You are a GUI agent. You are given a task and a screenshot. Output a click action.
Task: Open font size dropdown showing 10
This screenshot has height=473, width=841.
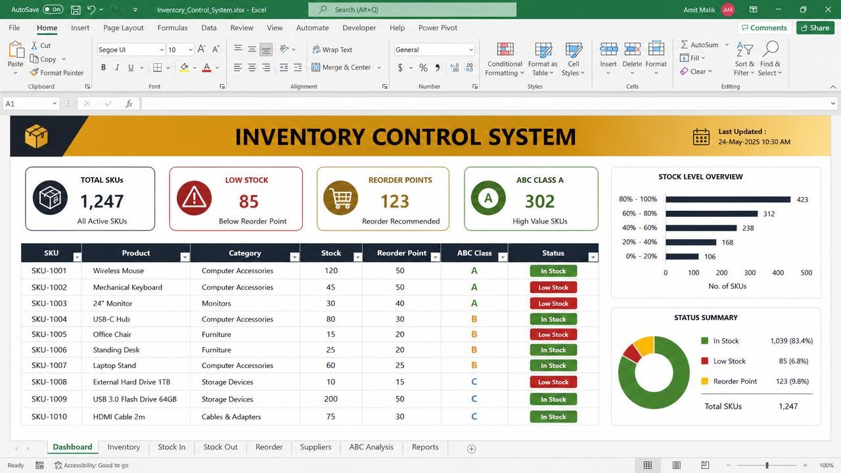click(x=191, y=50)
